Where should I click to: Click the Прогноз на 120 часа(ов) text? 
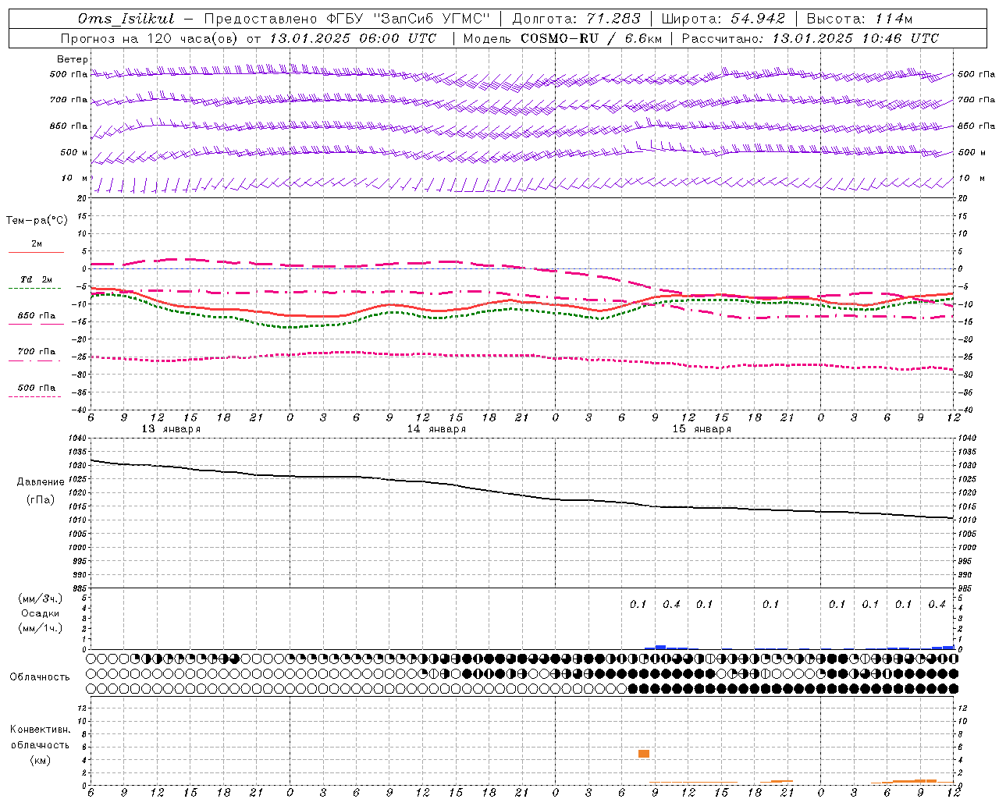pyautogui.click(x=150, y=38)
